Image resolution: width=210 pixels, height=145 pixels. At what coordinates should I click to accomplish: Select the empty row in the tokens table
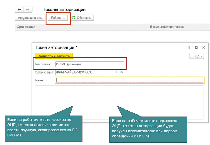pyautogui.click(x=112, y=34)
